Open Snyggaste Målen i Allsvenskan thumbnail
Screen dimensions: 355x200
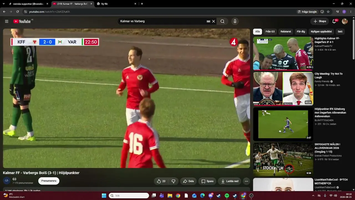point(283,159)
